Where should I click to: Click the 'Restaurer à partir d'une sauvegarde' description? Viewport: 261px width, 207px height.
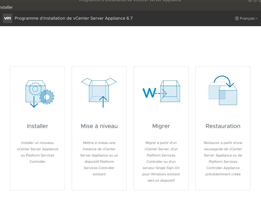[223, 159]
